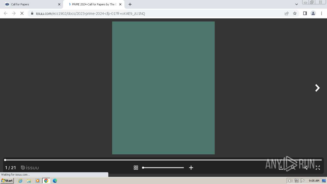327x184 pixels.
Task: Click the green document cover page
Action: tap(163, 88)
